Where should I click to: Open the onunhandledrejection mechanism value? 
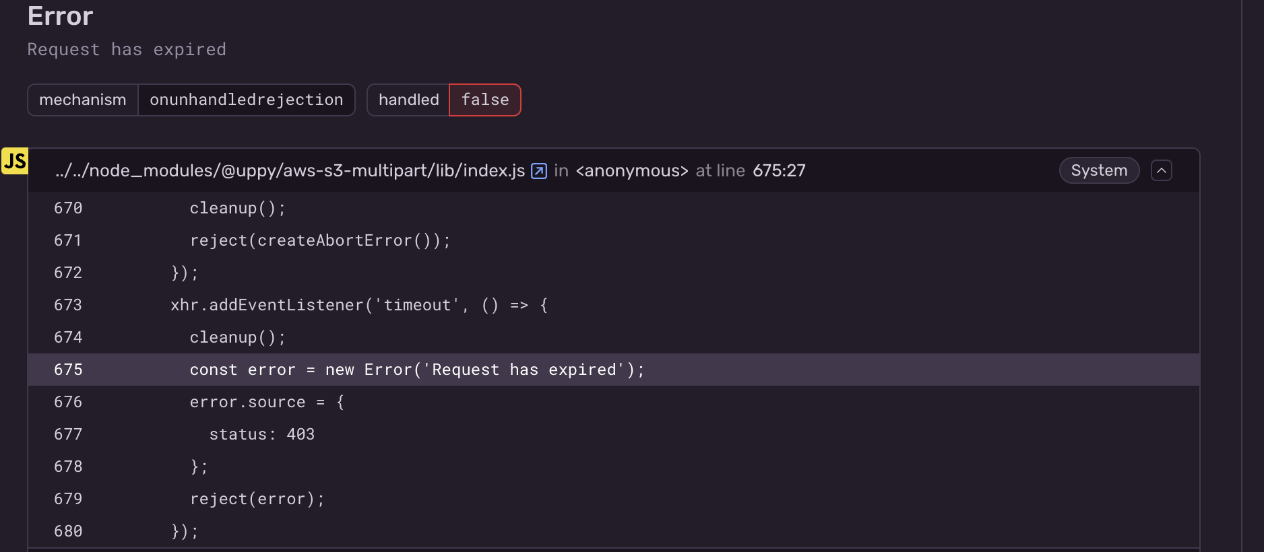(x=246, y=100)
